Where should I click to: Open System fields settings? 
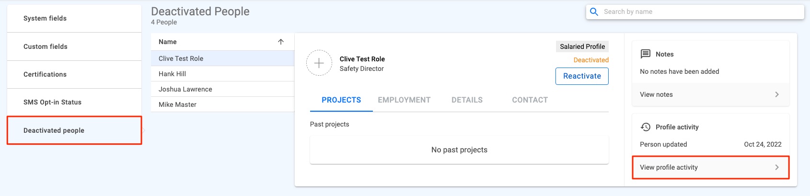[x=74, y=19]
